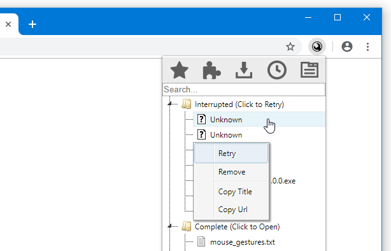
Task: Minimize the browser window
Action: pos(308,17)
